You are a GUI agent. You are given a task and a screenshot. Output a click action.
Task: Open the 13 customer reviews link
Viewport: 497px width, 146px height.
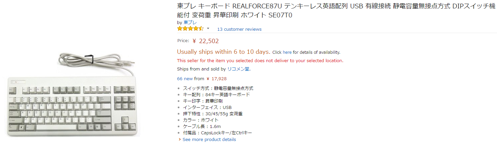pos(239,29)
